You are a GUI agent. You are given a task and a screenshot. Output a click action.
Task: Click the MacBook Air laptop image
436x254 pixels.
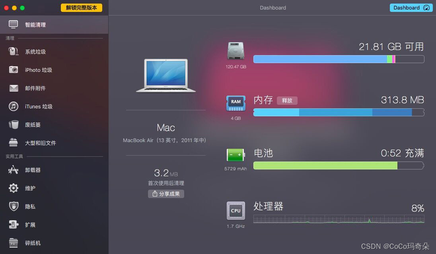166,75
